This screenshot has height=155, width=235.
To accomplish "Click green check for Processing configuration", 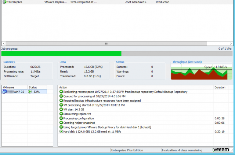I will tap(61, 118).
